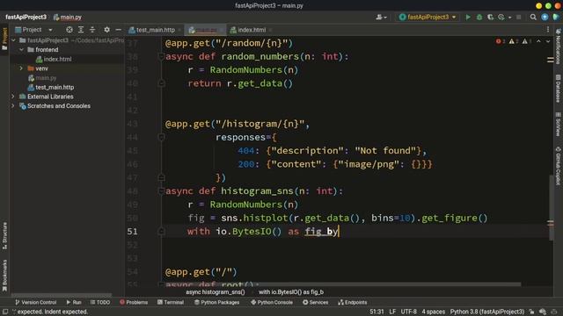This screenshot has width=563, height=316.
Task: Open the Python Console tool window
Action: coord(272,302)
